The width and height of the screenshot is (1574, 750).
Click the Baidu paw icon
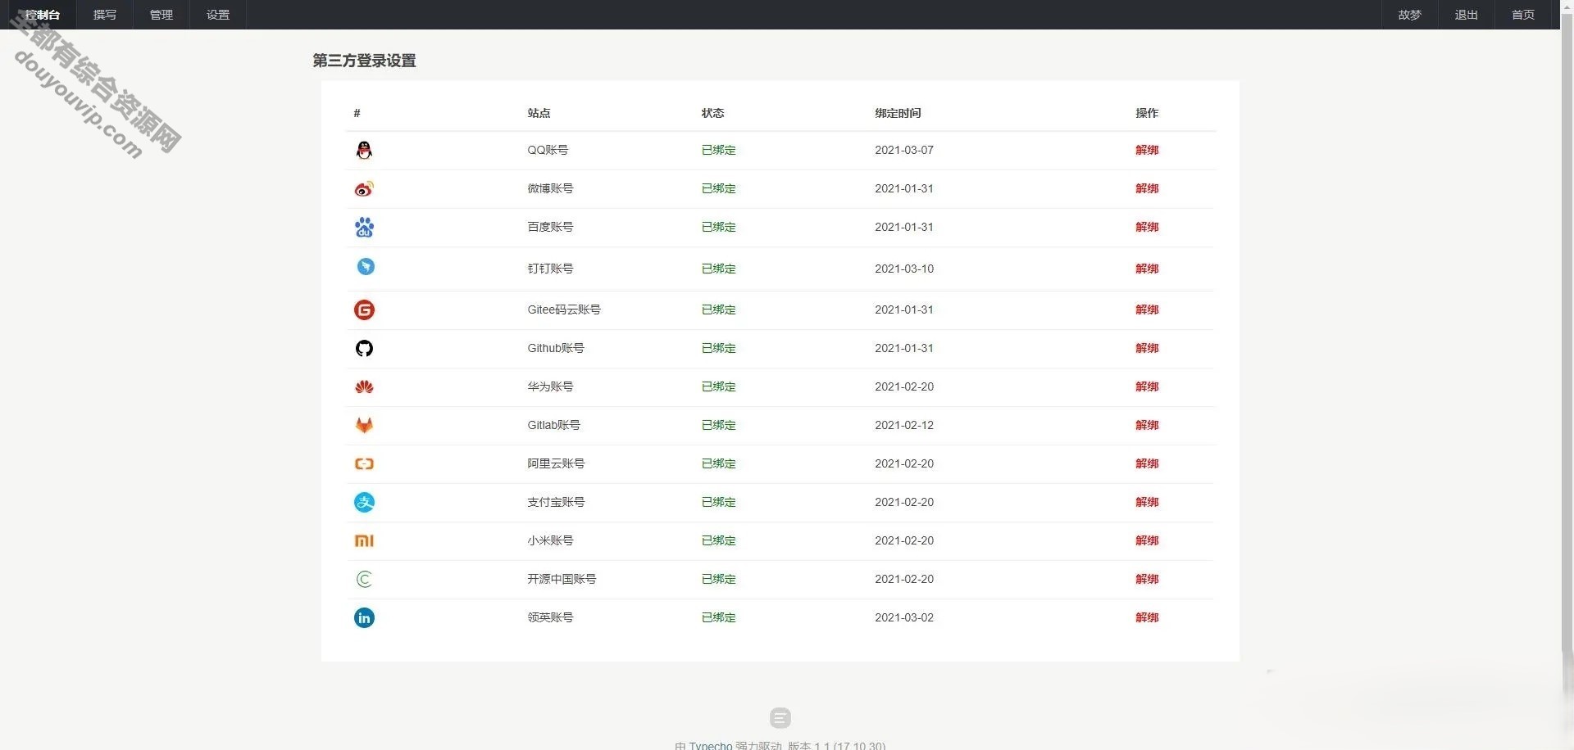(364, 227)
